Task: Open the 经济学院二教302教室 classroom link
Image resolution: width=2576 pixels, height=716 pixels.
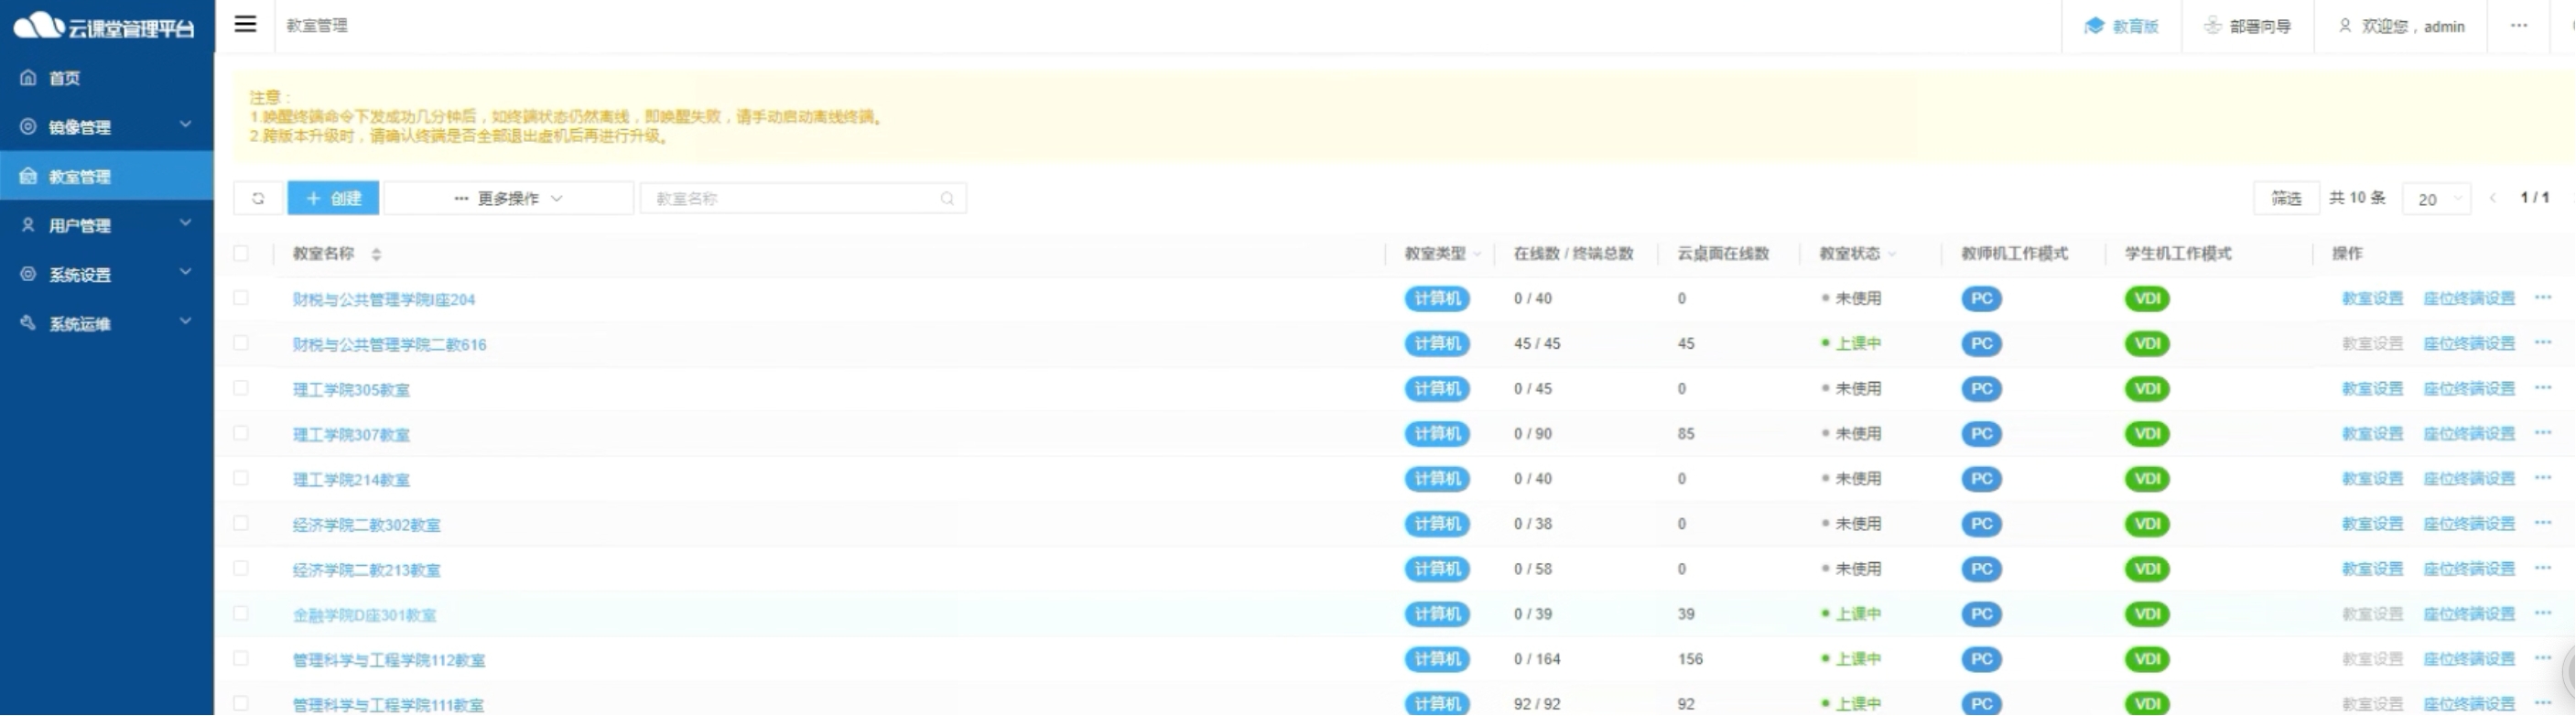Action: click(x=366, y=525)
